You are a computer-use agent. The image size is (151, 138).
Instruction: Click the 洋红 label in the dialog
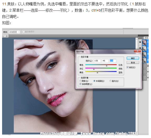81,69
